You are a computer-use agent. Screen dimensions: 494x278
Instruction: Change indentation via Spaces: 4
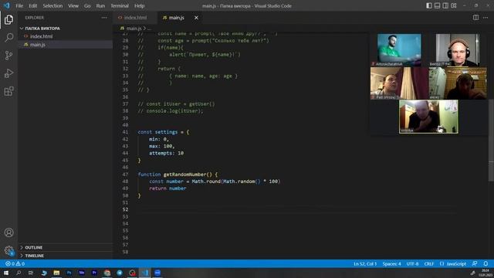(391, 263)
